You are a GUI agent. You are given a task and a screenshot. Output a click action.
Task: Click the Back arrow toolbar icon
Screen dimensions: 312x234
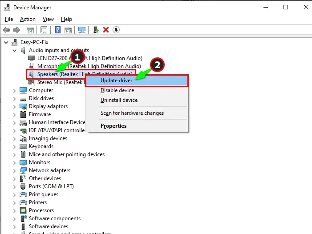[x=6, y=30]
